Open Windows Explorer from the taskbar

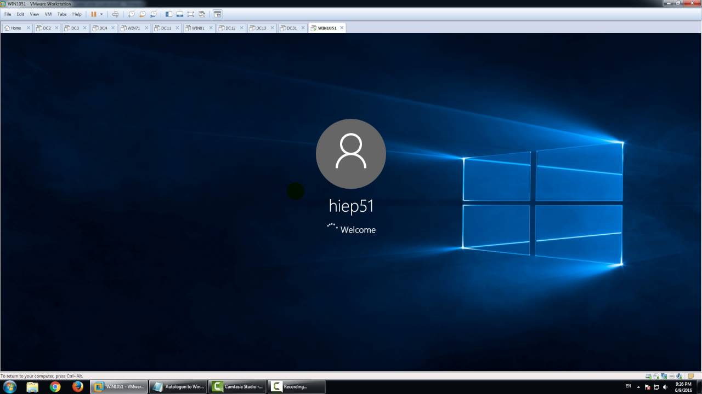click(x=32, y=386)
